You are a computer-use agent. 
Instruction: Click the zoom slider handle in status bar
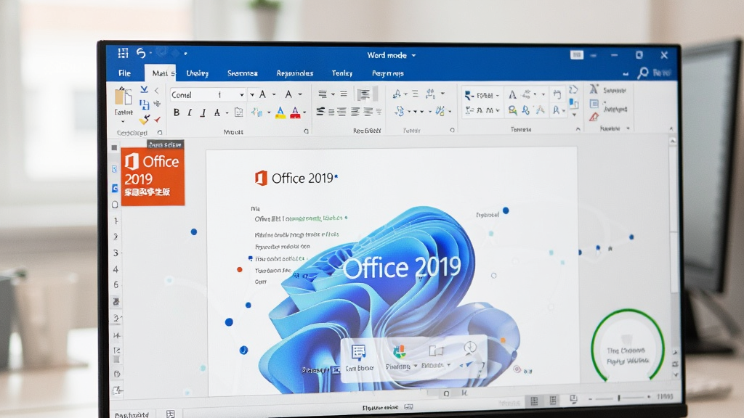click(x=619, y=398)
